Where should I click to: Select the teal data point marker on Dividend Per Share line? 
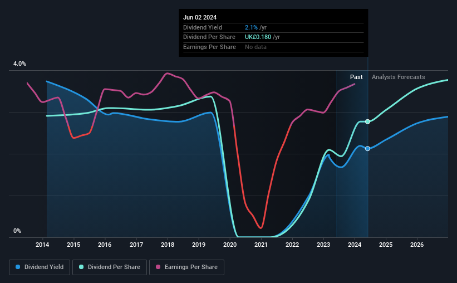[367, 121]
